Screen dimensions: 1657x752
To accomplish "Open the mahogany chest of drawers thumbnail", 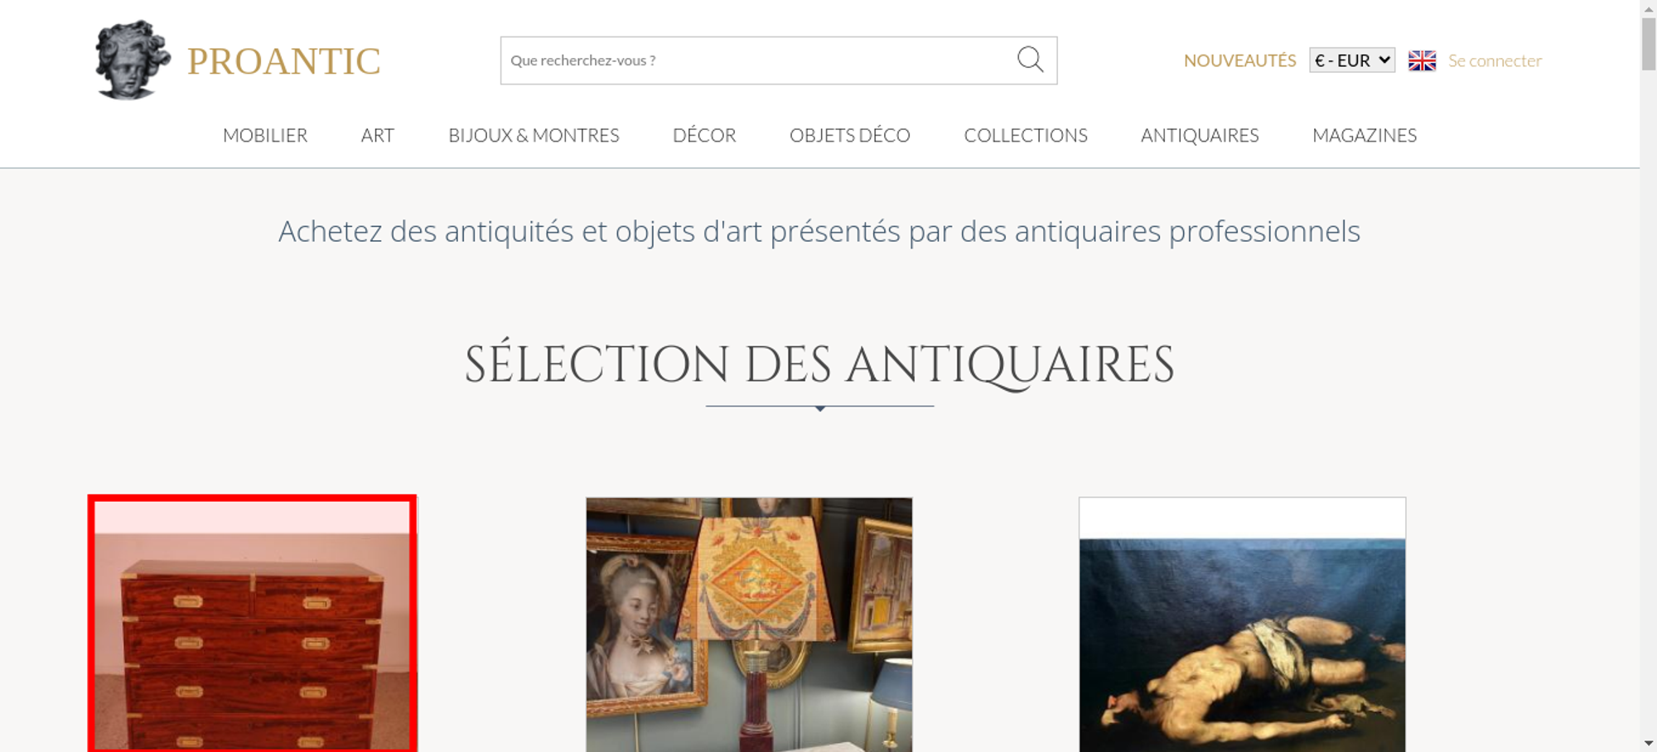I will (x=252, y=624).
